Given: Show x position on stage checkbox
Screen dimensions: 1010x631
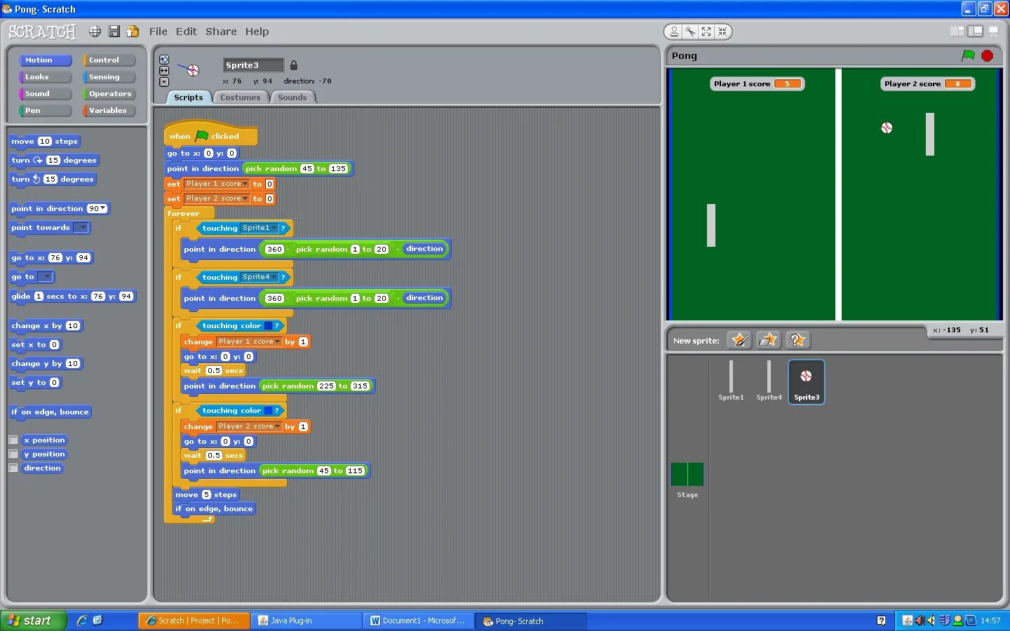Looking at the screenshot, I should point(13,440).
